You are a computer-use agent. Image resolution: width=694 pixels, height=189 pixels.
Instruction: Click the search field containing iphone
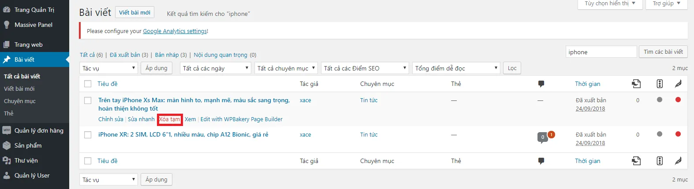[x=601, y=52]
